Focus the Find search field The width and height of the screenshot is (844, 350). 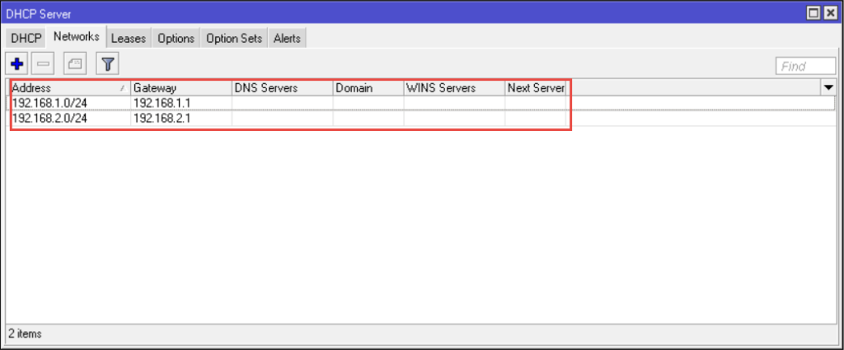[x=805, y=66]
